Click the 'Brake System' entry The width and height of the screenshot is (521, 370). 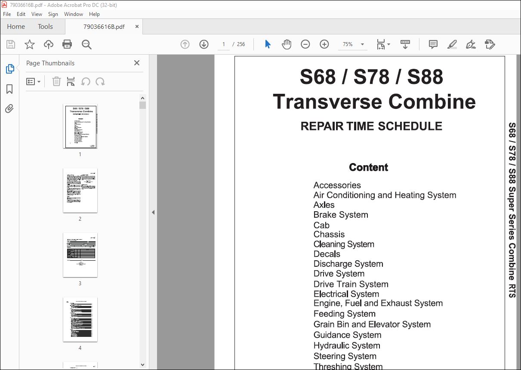click(341, 215)
